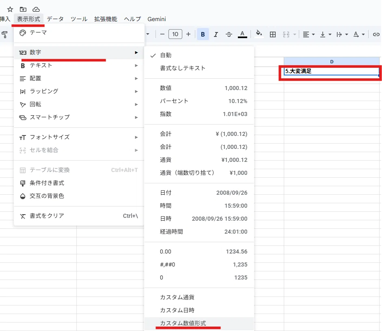Check the cloud save status icon
This screenshot has height=331, width=382.
36,9
